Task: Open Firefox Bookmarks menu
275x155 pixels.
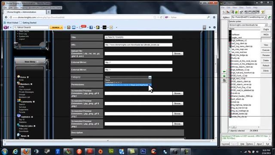Action: tap(34, 8)
